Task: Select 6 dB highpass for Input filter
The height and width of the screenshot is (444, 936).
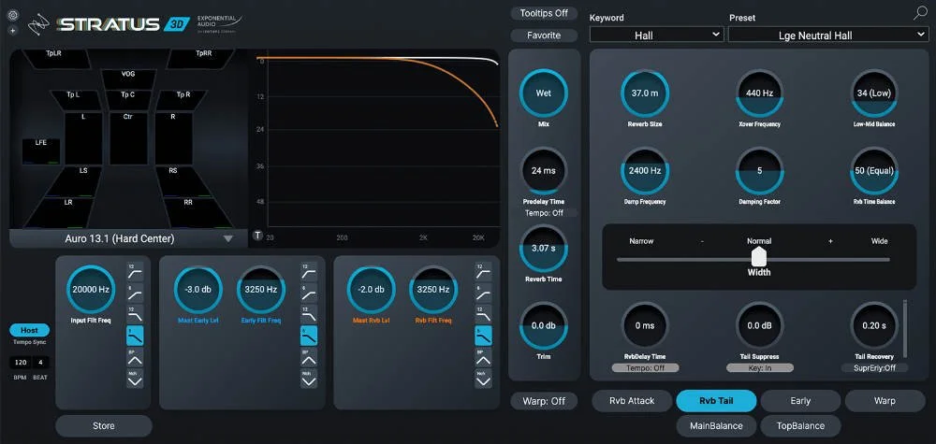Action: [x=135, y=292]
